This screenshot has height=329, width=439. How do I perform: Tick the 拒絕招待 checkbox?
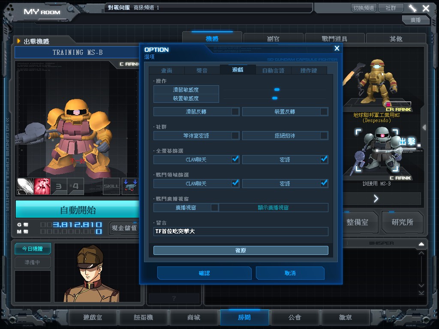324,136
